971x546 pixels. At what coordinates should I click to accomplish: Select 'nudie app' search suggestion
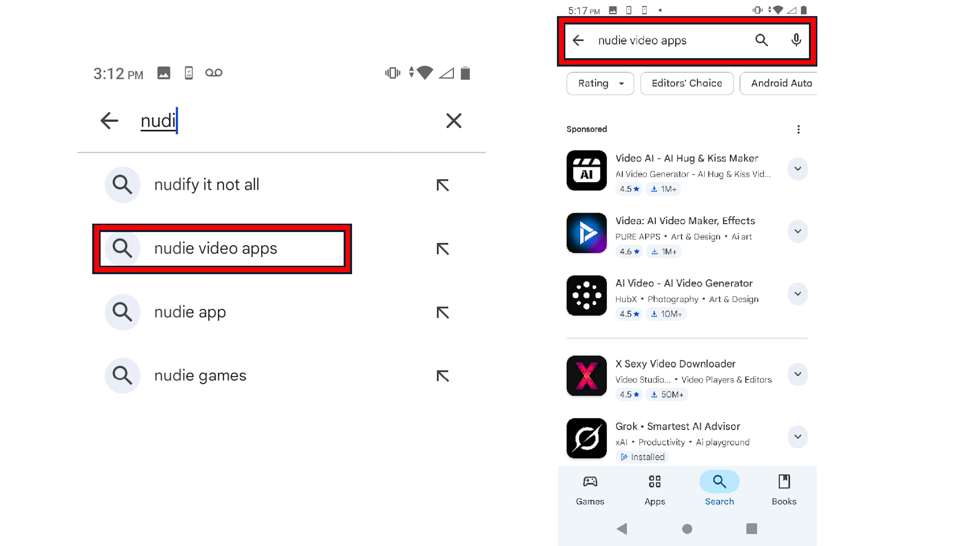coord(190,312)
